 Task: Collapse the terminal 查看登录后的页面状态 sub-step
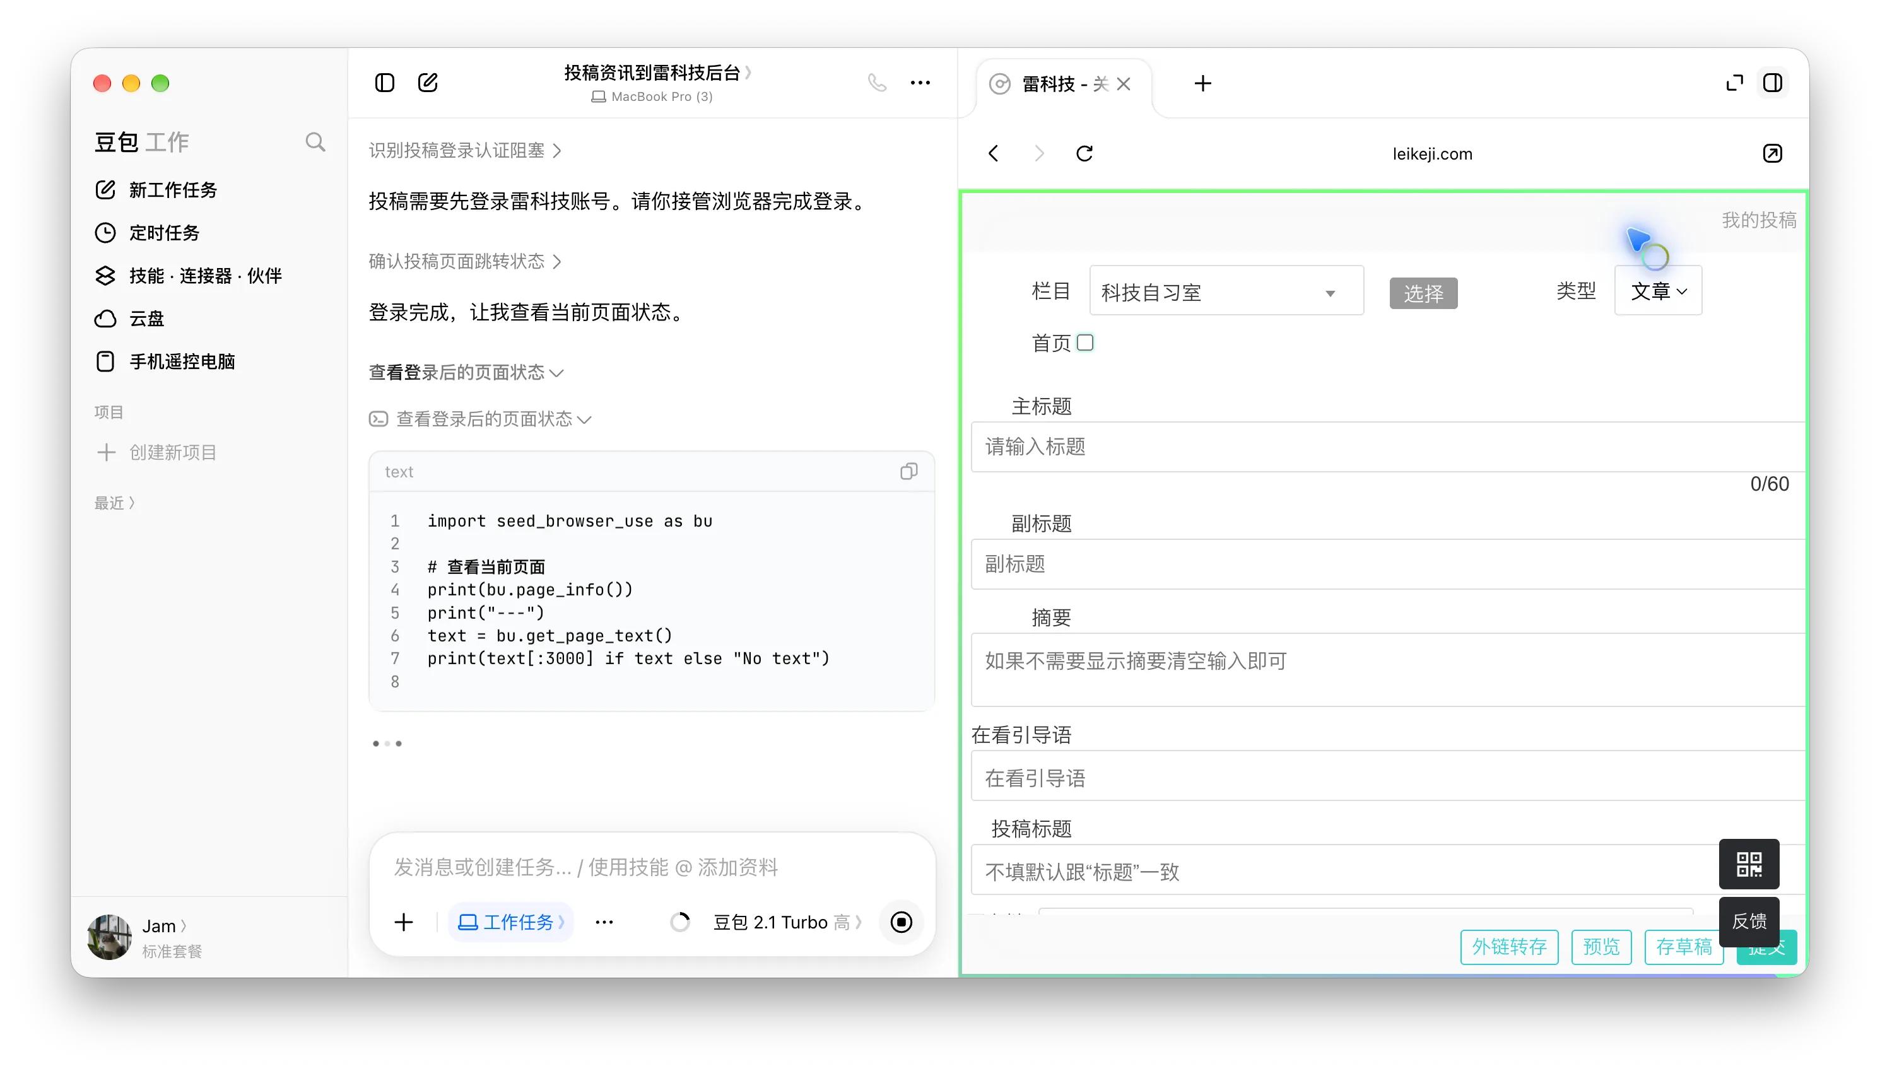point(480,419)
